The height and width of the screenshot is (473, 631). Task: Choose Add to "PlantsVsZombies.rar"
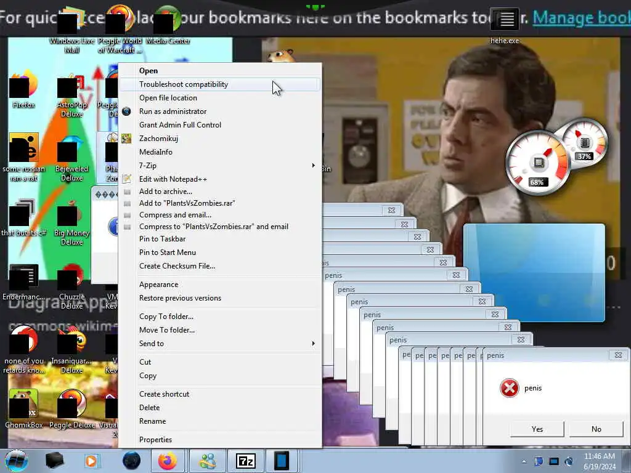[x=220, y=203]
